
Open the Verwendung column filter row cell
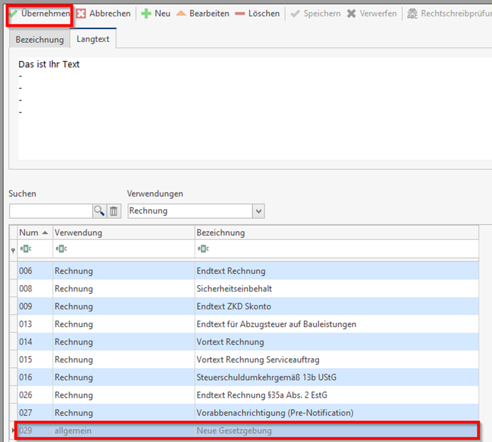point(124,249)
